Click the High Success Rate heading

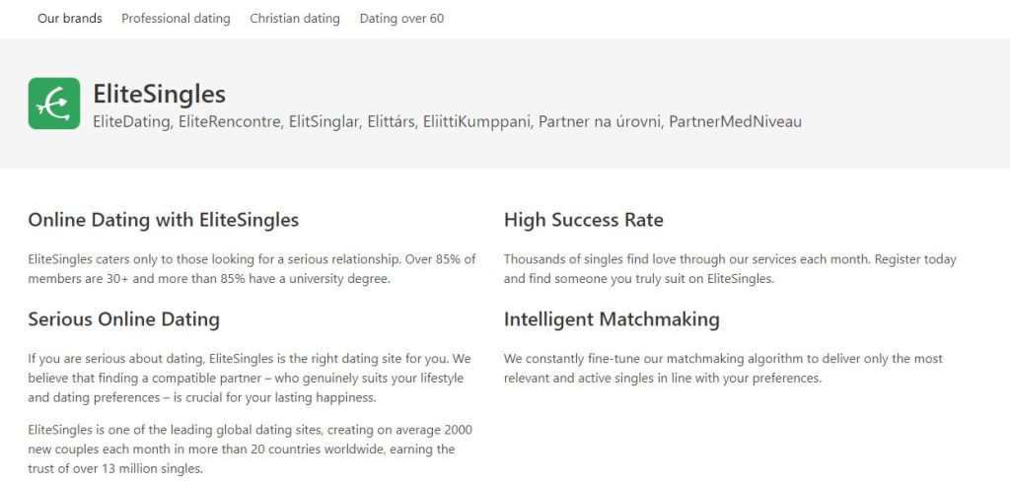584,220
